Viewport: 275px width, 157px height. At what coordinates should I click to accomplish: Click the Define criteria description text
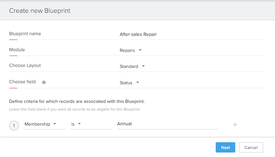click(77, 101)
